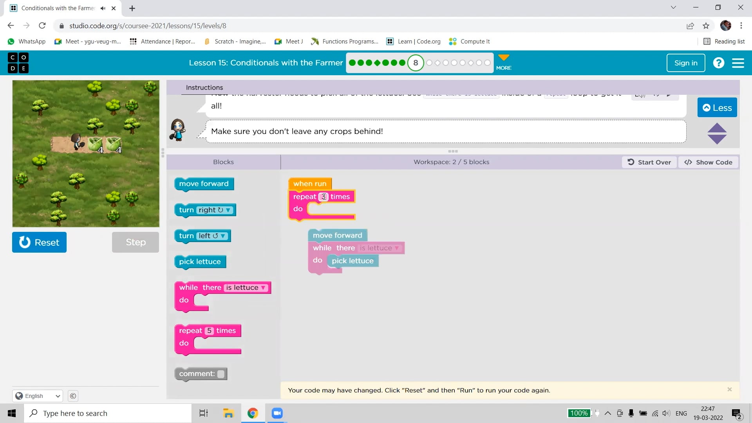Select level 8 bubble in progress bar
The width and height of the screenshot is (752, 423).
[416, 63]
